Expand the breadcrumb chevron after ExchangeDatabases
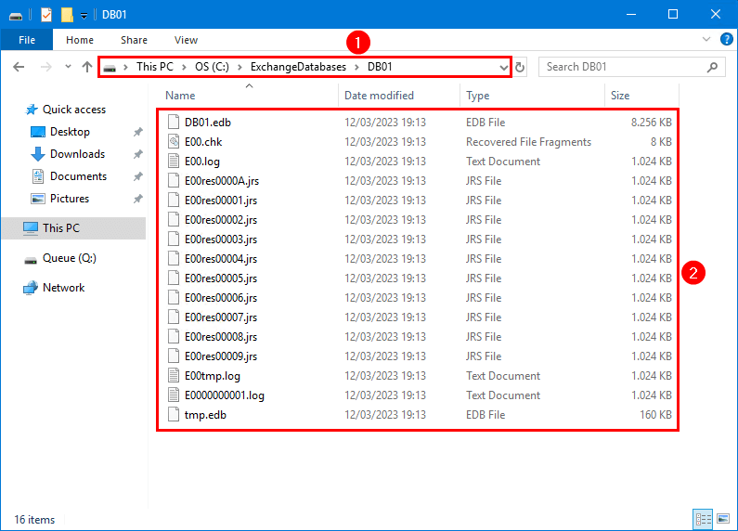738x531 pixels. point(356,68)
